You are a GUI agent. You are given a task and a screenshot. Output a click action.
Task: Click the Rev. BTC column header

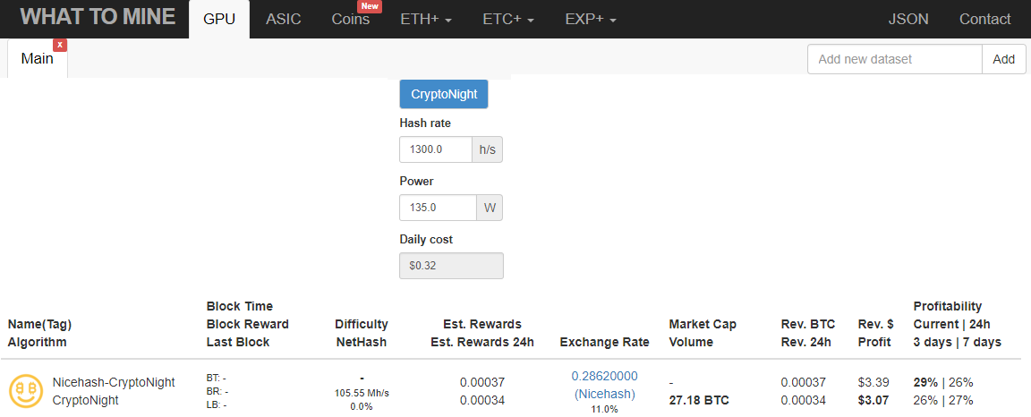point(808,324)
